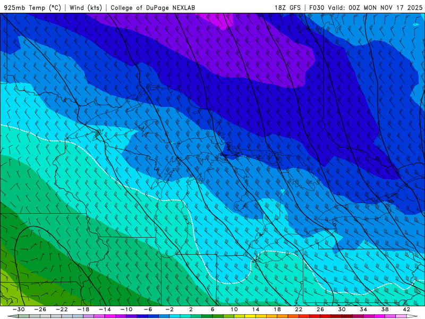Click the legend value 34

[x=363, y=309]
